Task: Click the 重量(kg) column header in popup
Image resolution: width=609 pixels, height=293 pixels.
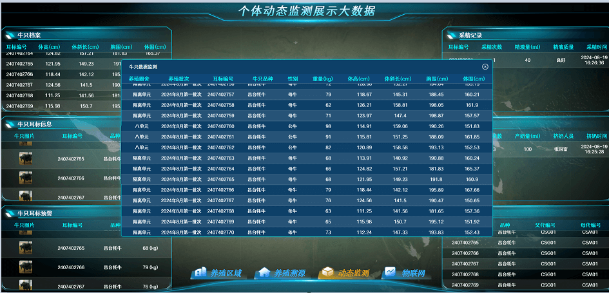Action: click(x=322, y=79)
